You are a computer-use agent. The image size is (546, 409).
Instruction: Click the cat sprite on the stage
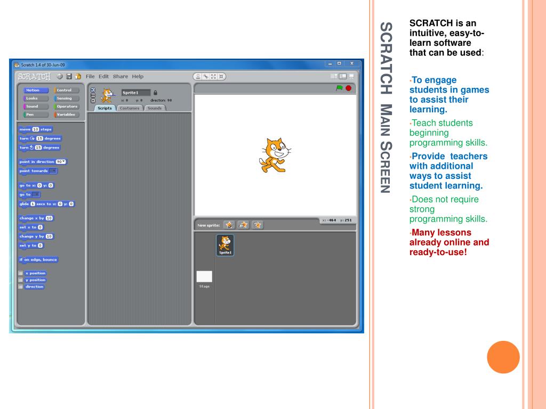pyautogui.click(x=275, y=155)
